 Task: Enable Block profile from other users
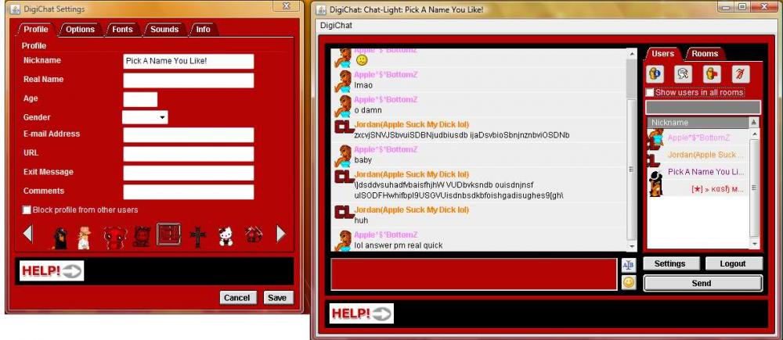27,210
